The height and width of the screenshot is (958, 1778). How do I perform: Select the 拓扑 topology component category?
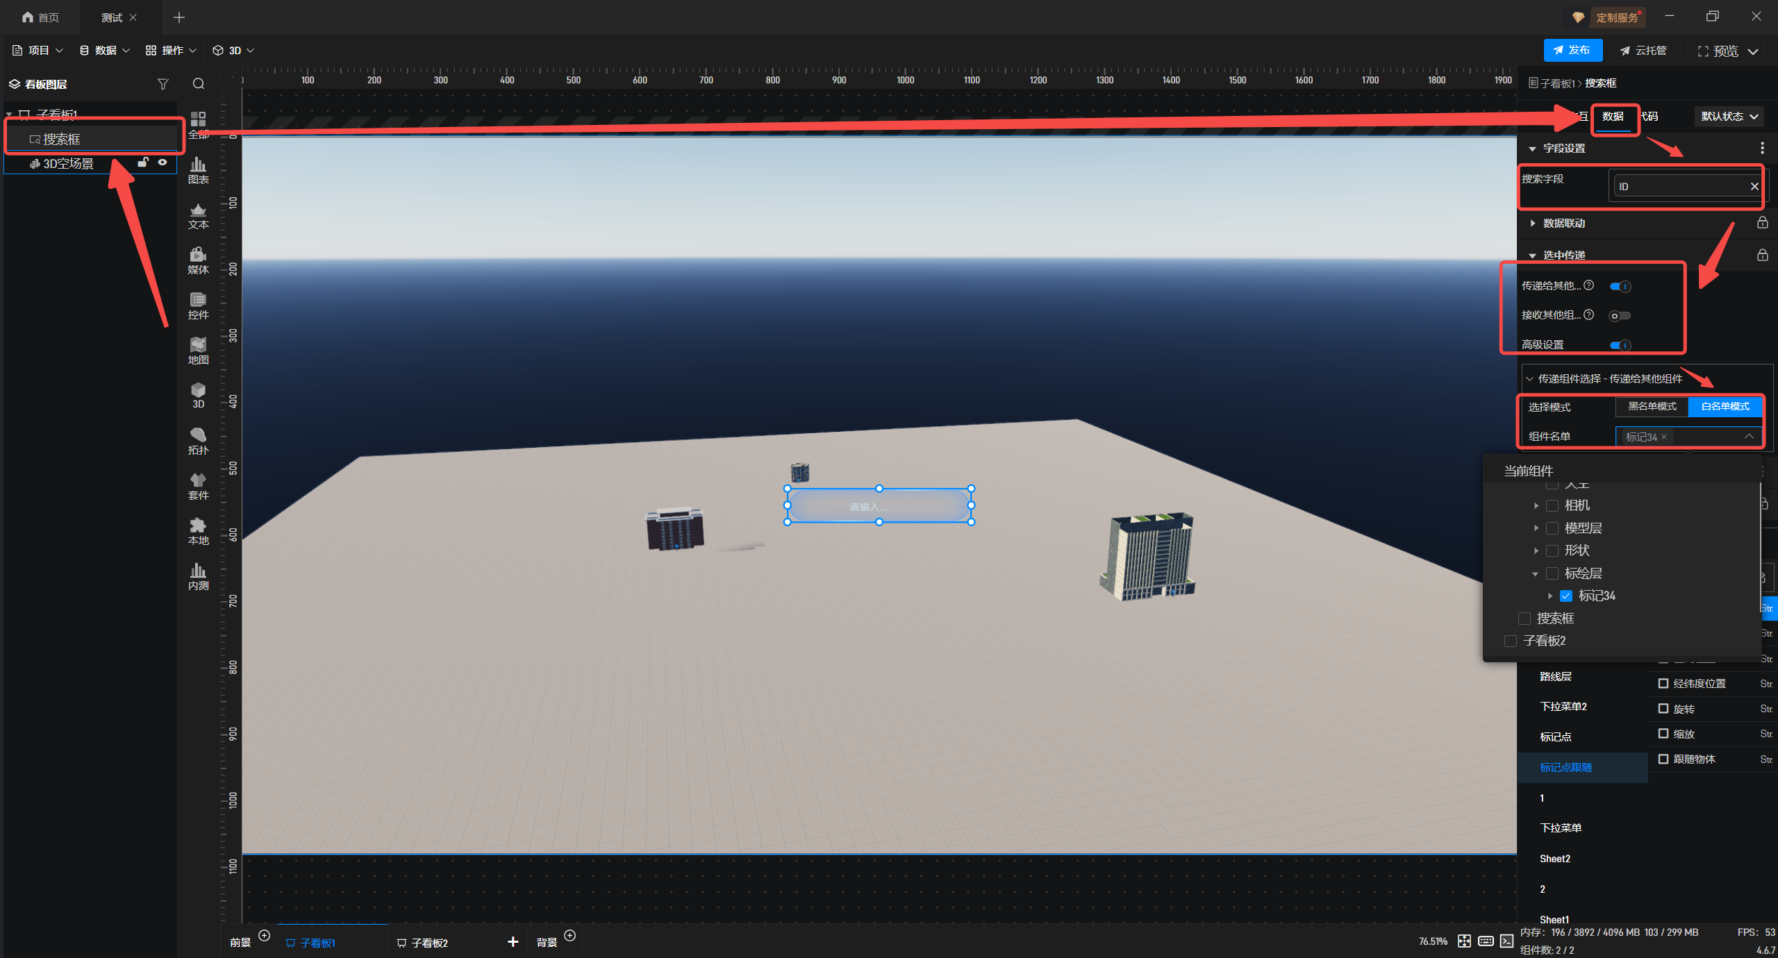[198, 441]
